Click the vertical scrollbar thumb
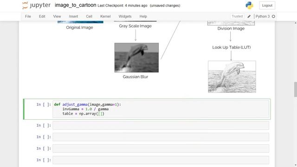297x167 pixels. tap(295, 90)
